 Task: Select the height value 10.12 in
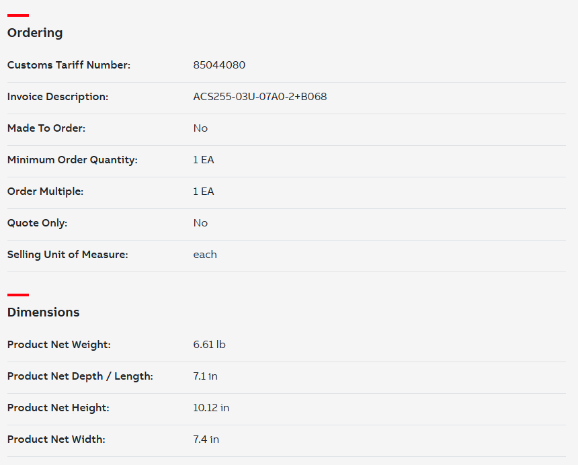pyautogui.click(x=211, y=408)
